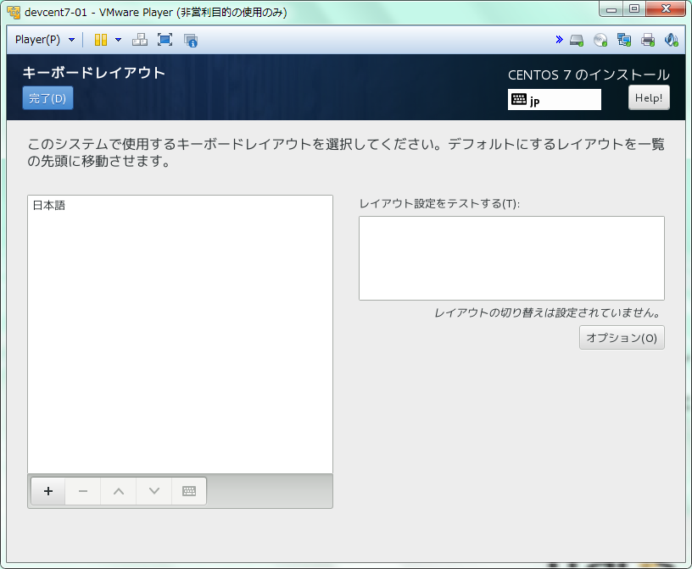
Task: Add a keyboard layout with plus button
Action: [x=48, y=491]
